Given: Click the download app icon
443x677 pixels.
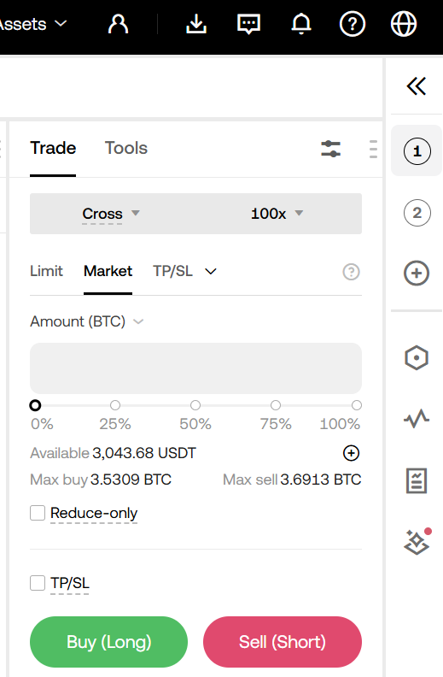Looking at the screenshot, I should 196,24.
